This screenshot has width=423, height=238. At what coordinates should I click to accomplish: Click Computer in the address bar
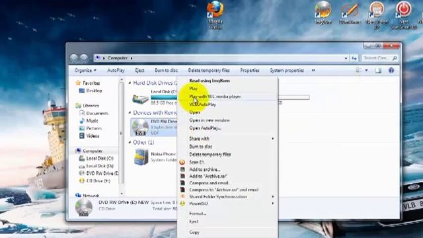pyautogui.click(x=118, y=58)
